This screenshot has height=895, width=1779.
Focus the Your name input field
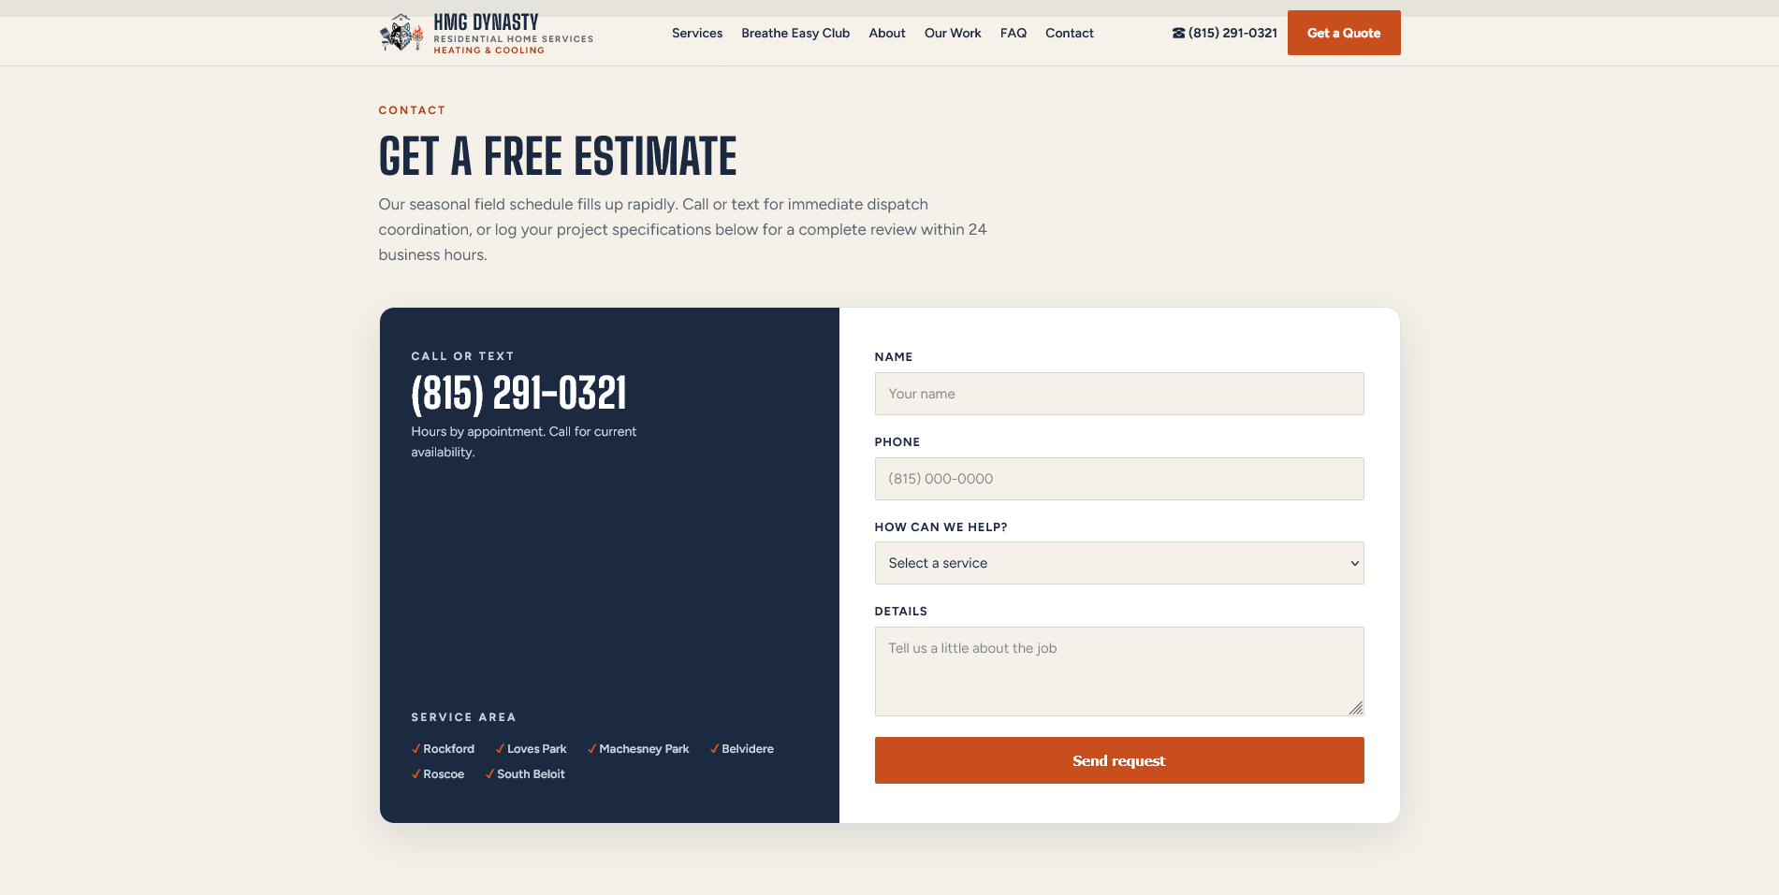(1119, 394)
